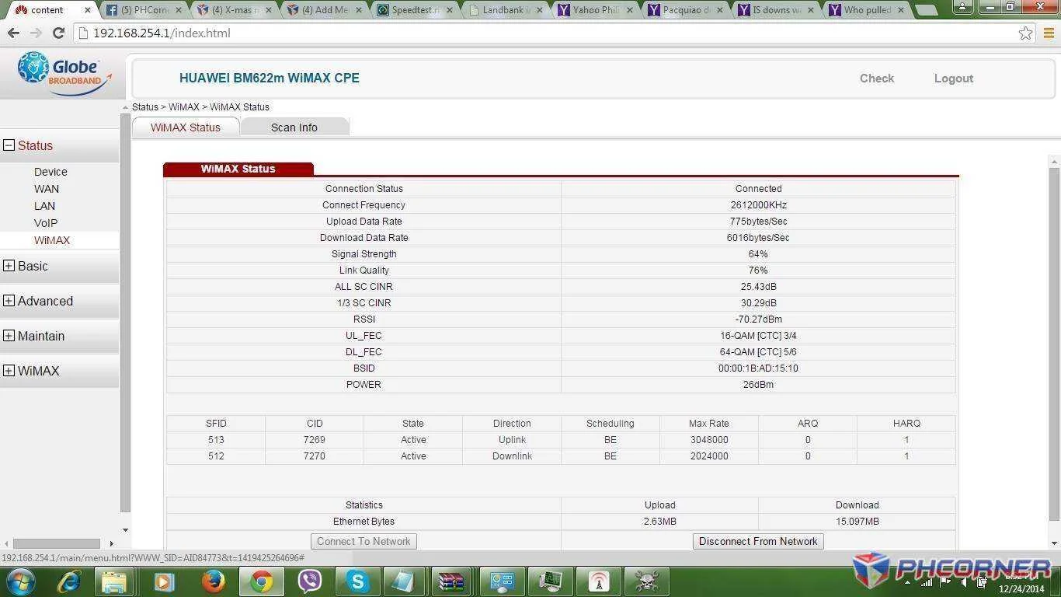Click the Download bytes value 15.097MB

(x=857, y=522)
